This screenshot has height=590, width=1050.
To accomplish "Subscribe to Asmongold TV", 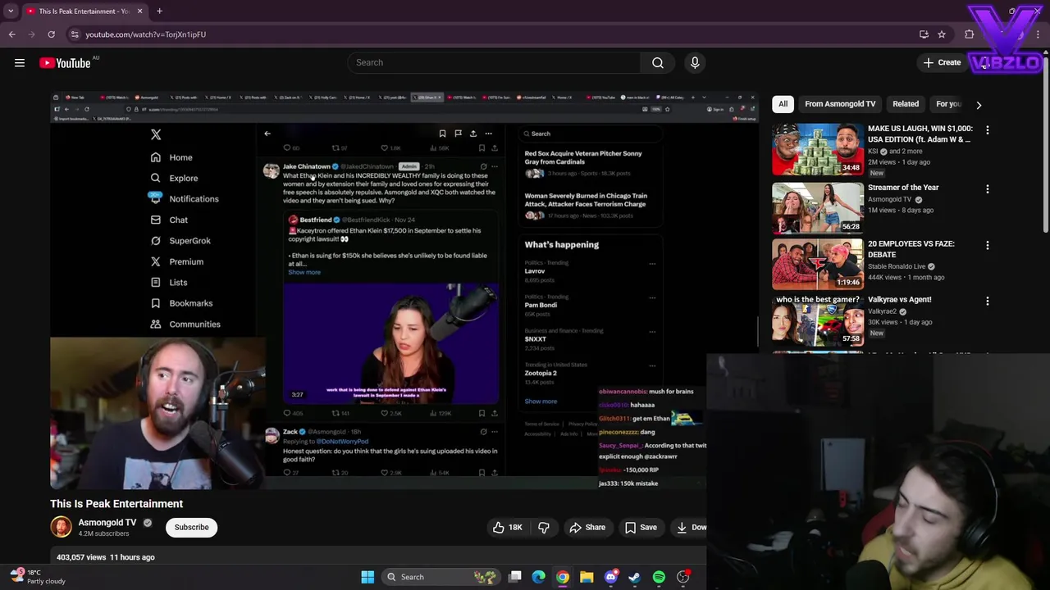I will point(191,527).
